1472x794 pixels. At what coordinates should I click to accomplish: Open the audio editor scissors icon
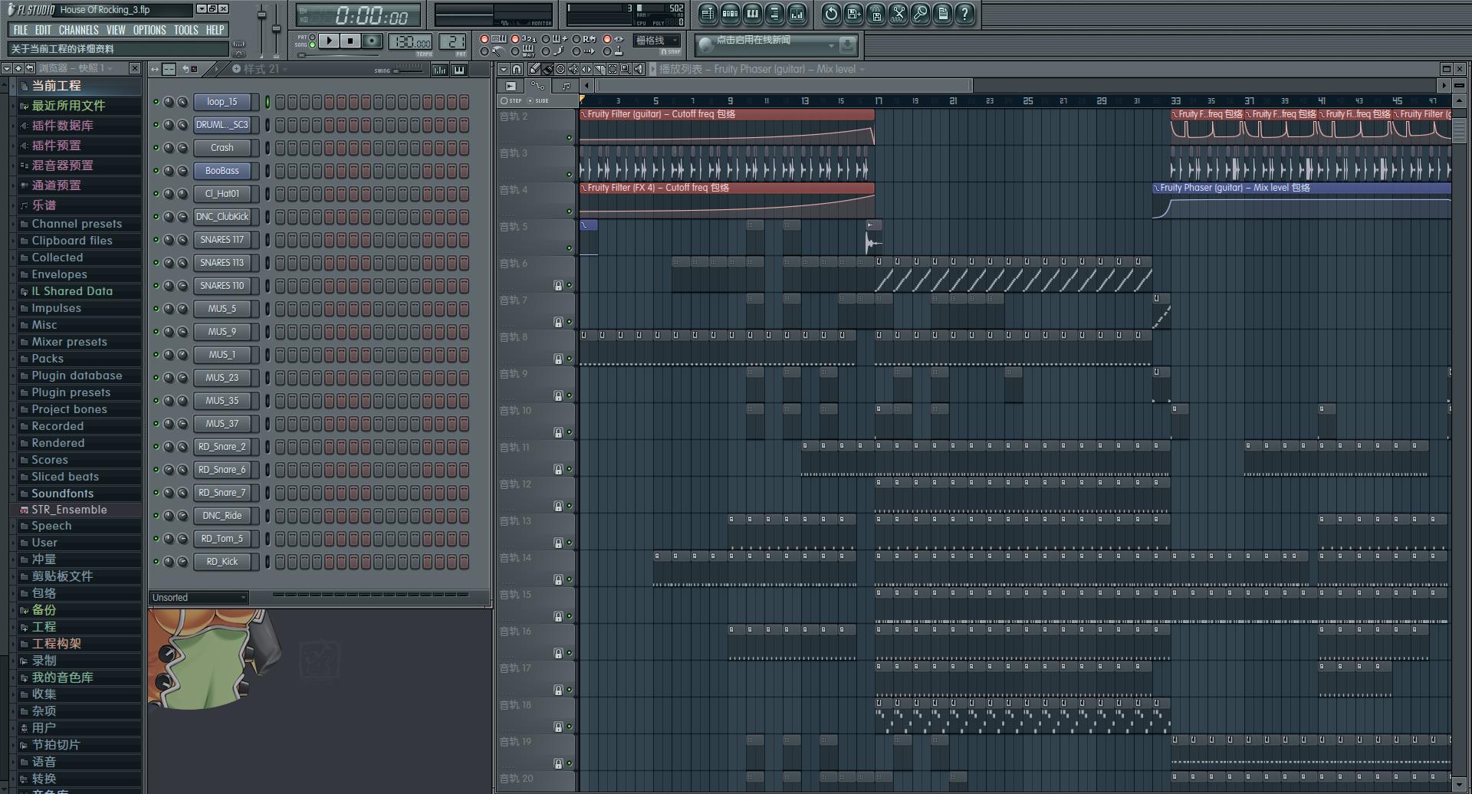(898, 13)
